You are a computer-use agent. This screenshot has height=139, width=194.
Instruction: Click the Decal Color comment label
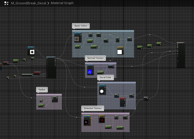click(x=105, y=77)
